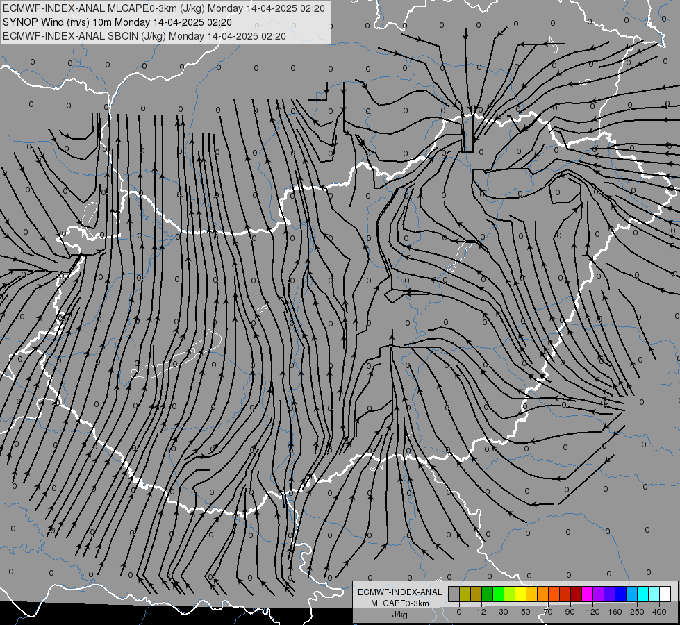This screenshot has height=625, width=680.
Task: Click the legend scale value 160
Action: (x=615, y=612)
